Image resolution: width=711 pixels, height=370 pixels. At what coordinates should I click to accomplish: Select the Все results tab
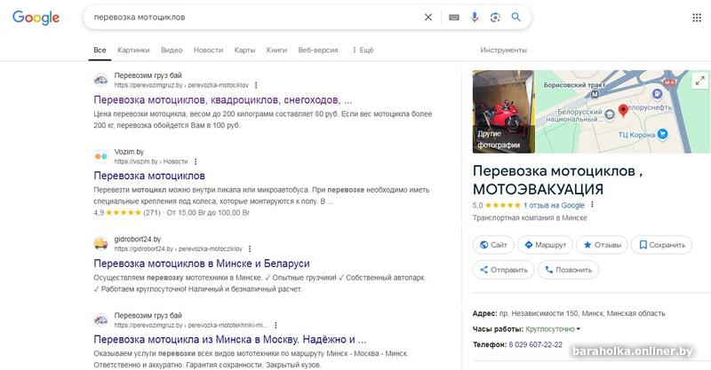click(x=100, y=51)
